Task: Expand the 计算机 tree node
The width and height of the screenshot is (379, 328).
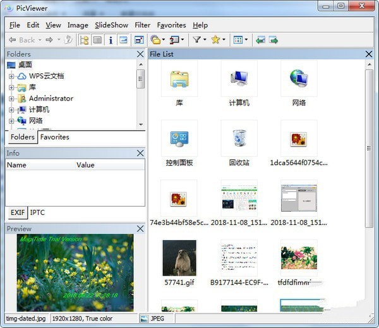Action: (x=11, y=110)
